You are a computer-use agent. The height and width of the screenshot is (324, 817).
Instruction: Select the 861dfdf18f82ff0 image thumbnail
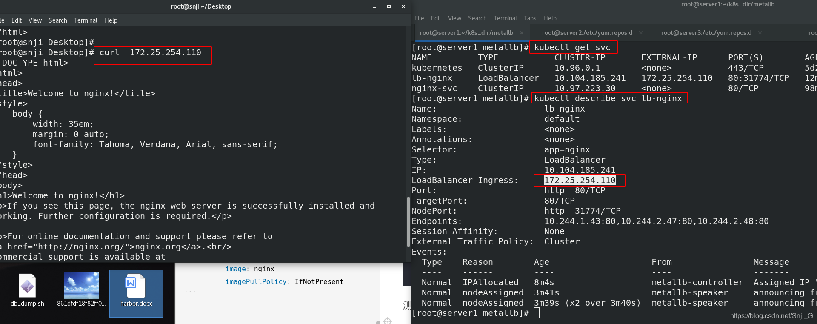pos(81,290)
